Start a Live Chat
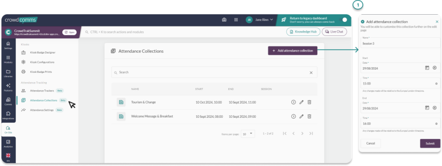The width and height of the screenshot is (442, 166). point(334,32)
